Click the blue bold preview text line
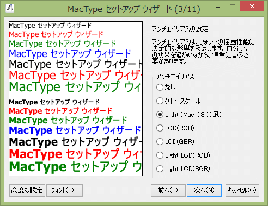 coord(75,130)
